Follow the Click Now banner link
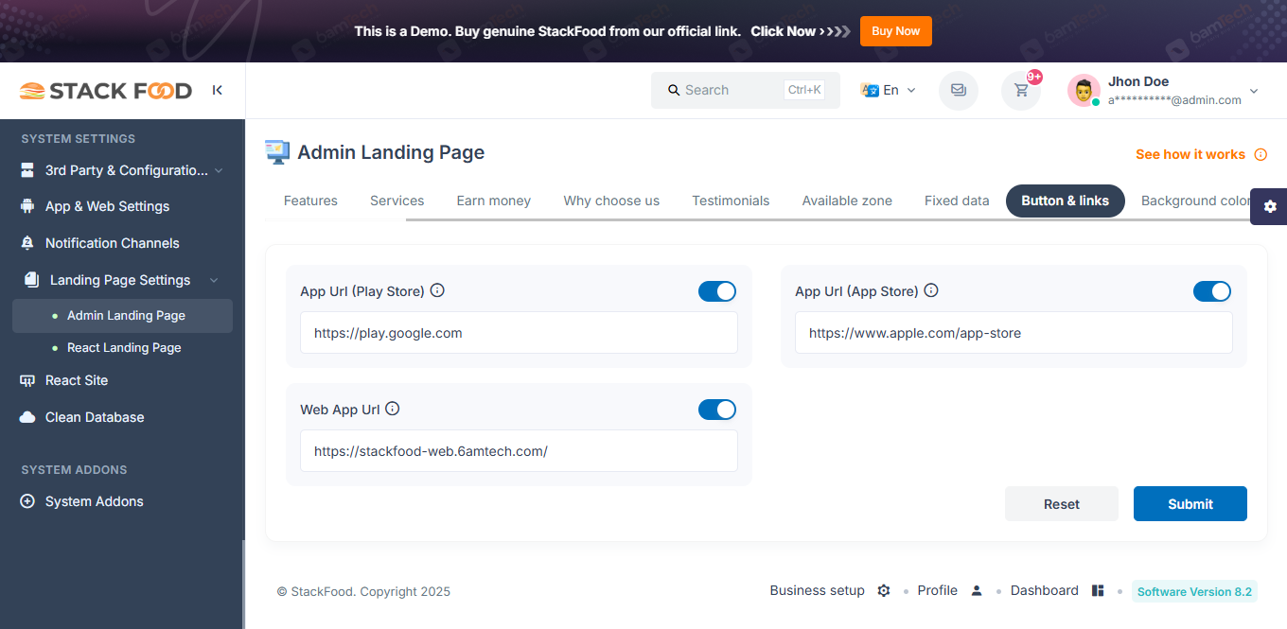Image resolution: width=1287 pixels, height=629 pixels. [x=784, y=31]
